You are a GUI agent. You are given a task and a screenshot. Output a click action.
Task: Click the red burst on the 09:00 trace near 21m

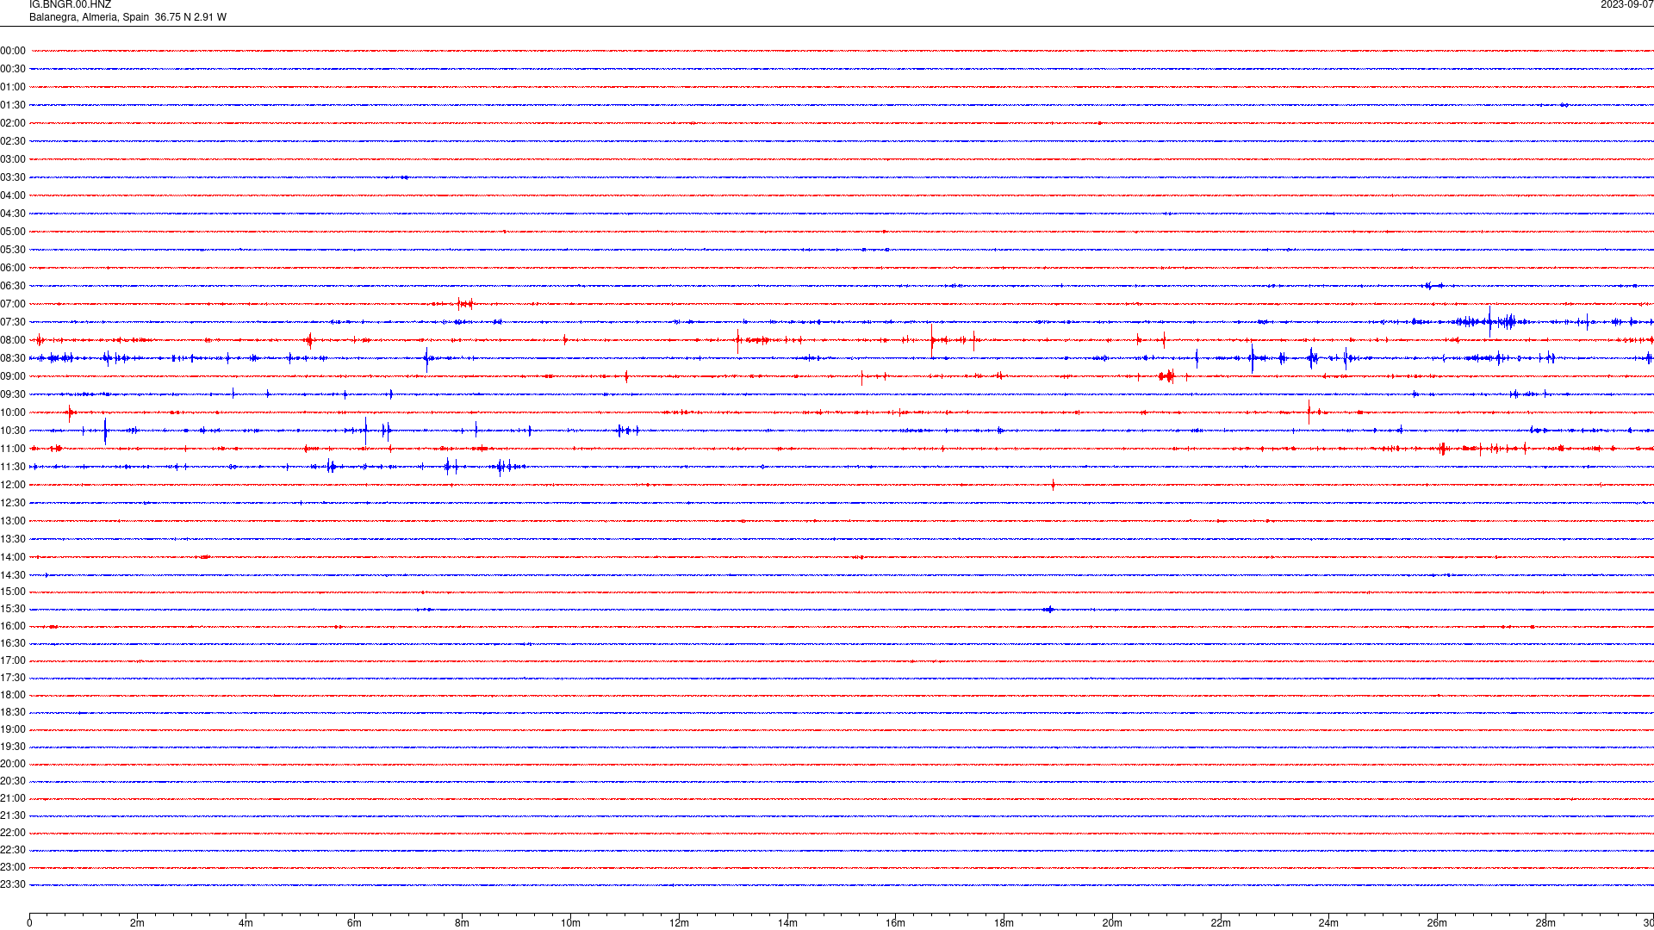1166,376
